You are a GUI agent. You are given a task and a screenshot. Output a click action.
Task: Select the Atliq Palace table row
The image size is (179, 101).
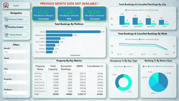pyautogui.click(x=69, y=88)
